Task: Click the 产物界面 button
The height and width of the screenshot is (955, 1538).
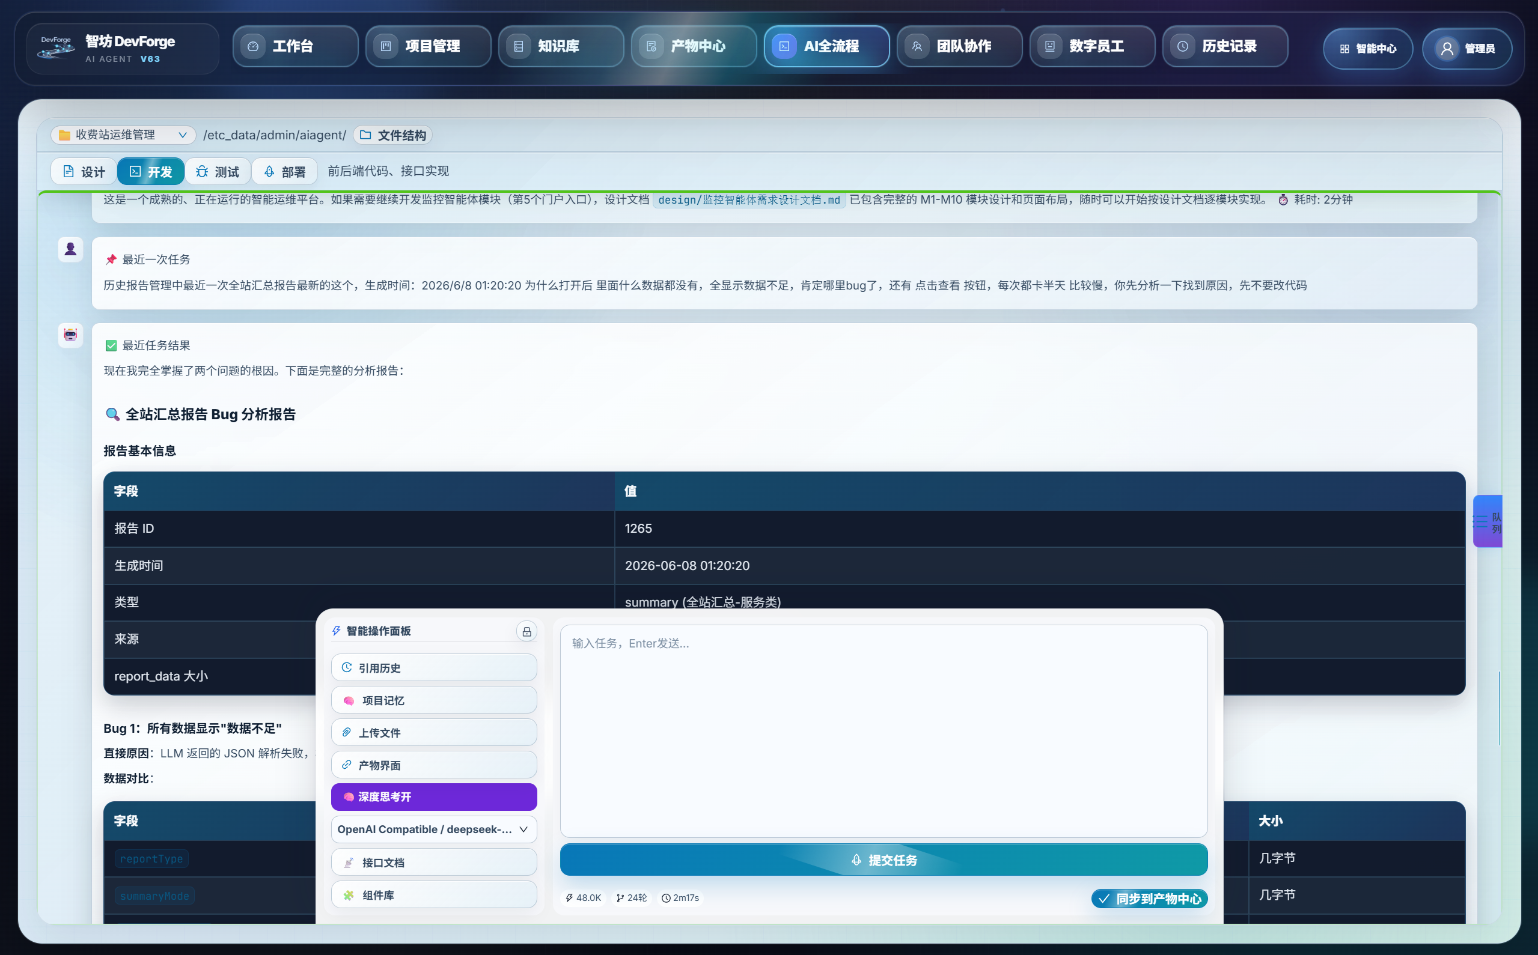Action: click(x=434, y=765)
